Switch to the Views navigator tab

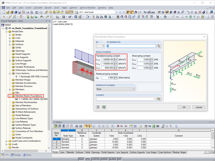coord(27,155)
